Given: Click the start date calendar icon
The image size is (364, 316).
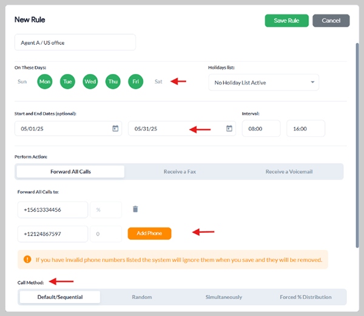Looking at the screenshot, I should point(115,129).
